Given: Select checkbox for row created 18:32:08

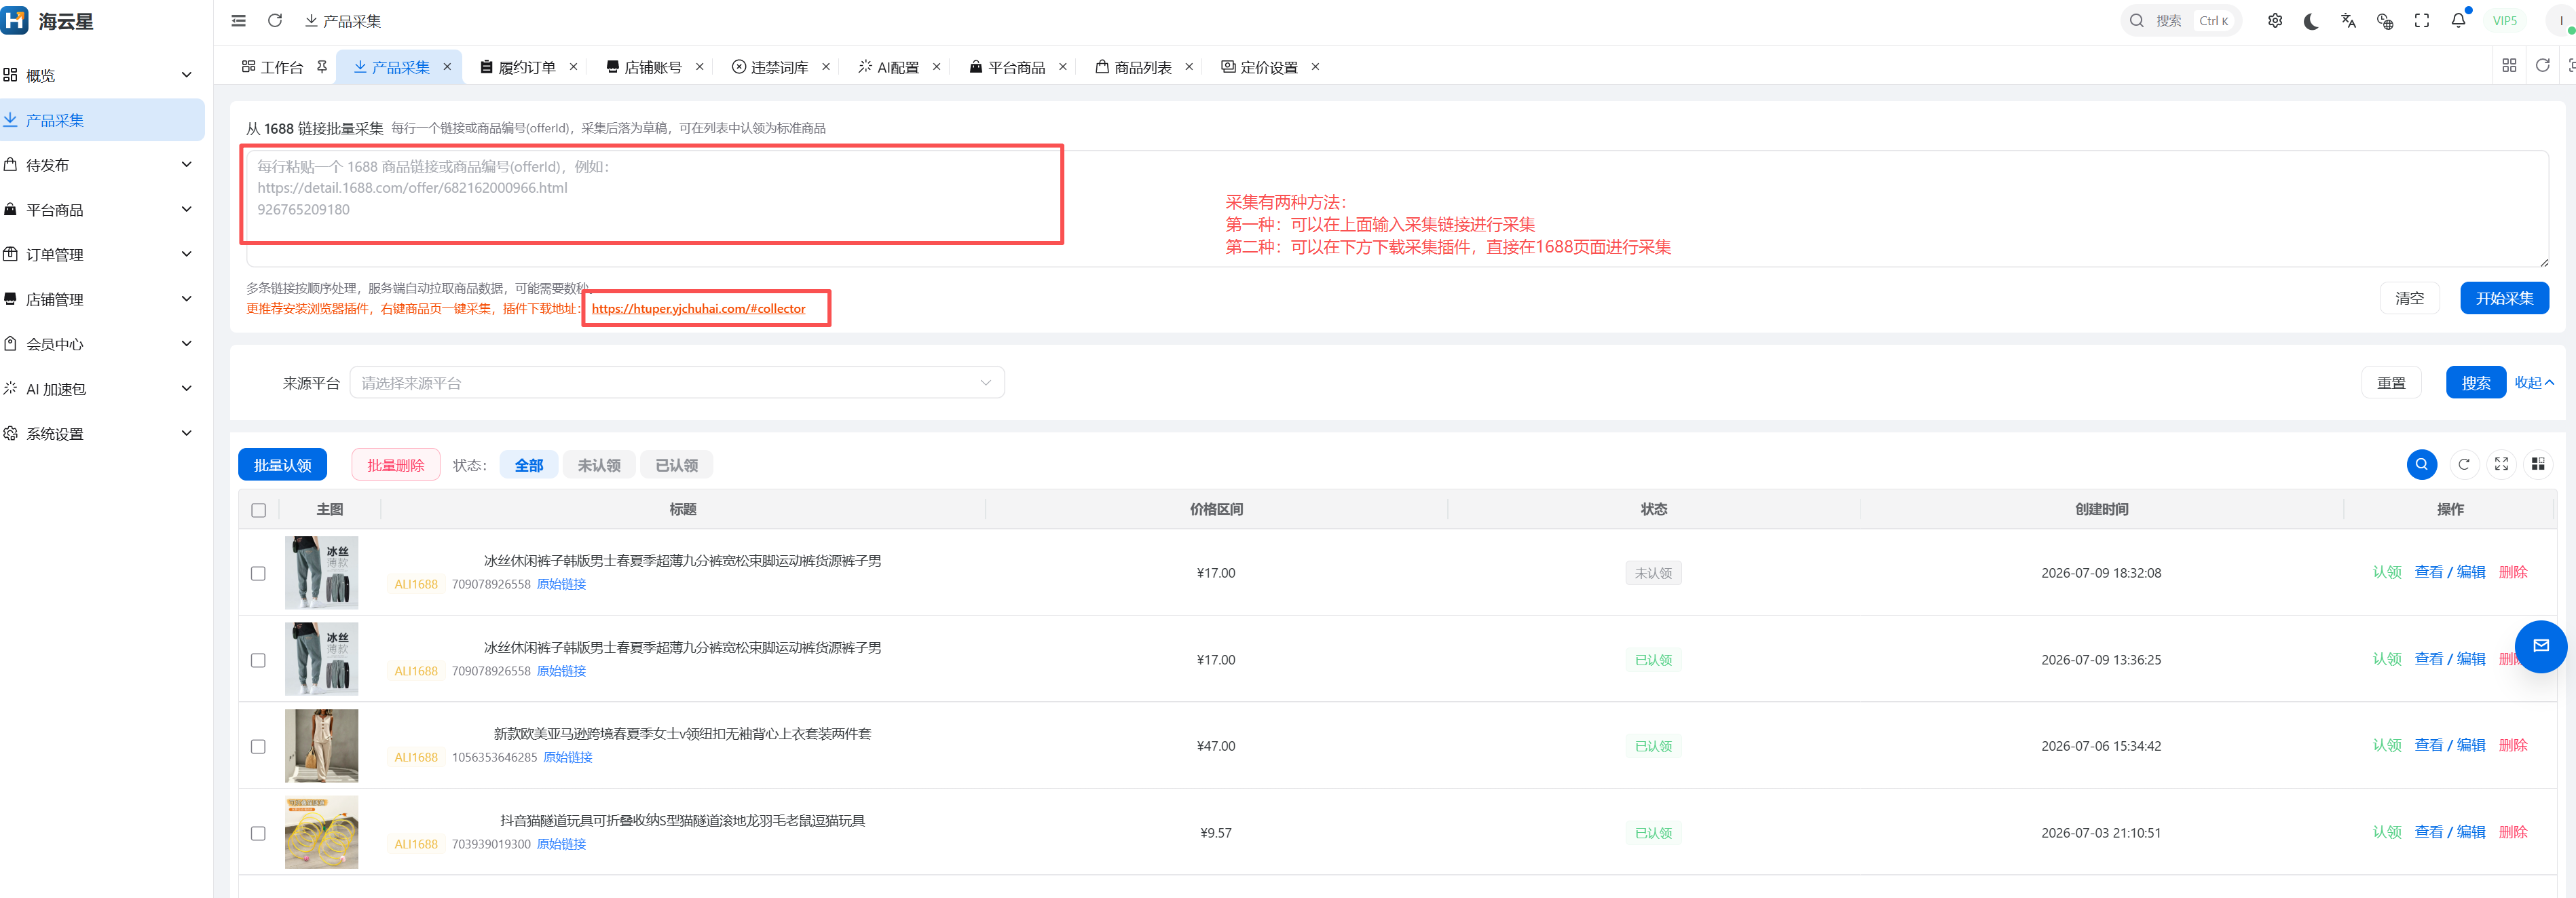Looking at the screenshot, I should [259, 573].
